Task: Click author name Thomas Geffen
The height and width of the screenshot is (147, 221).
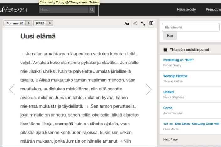Action: (173, 81)
